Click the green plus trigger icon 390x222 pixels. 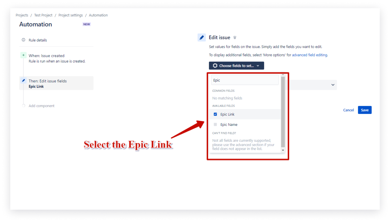click(23, 55)
